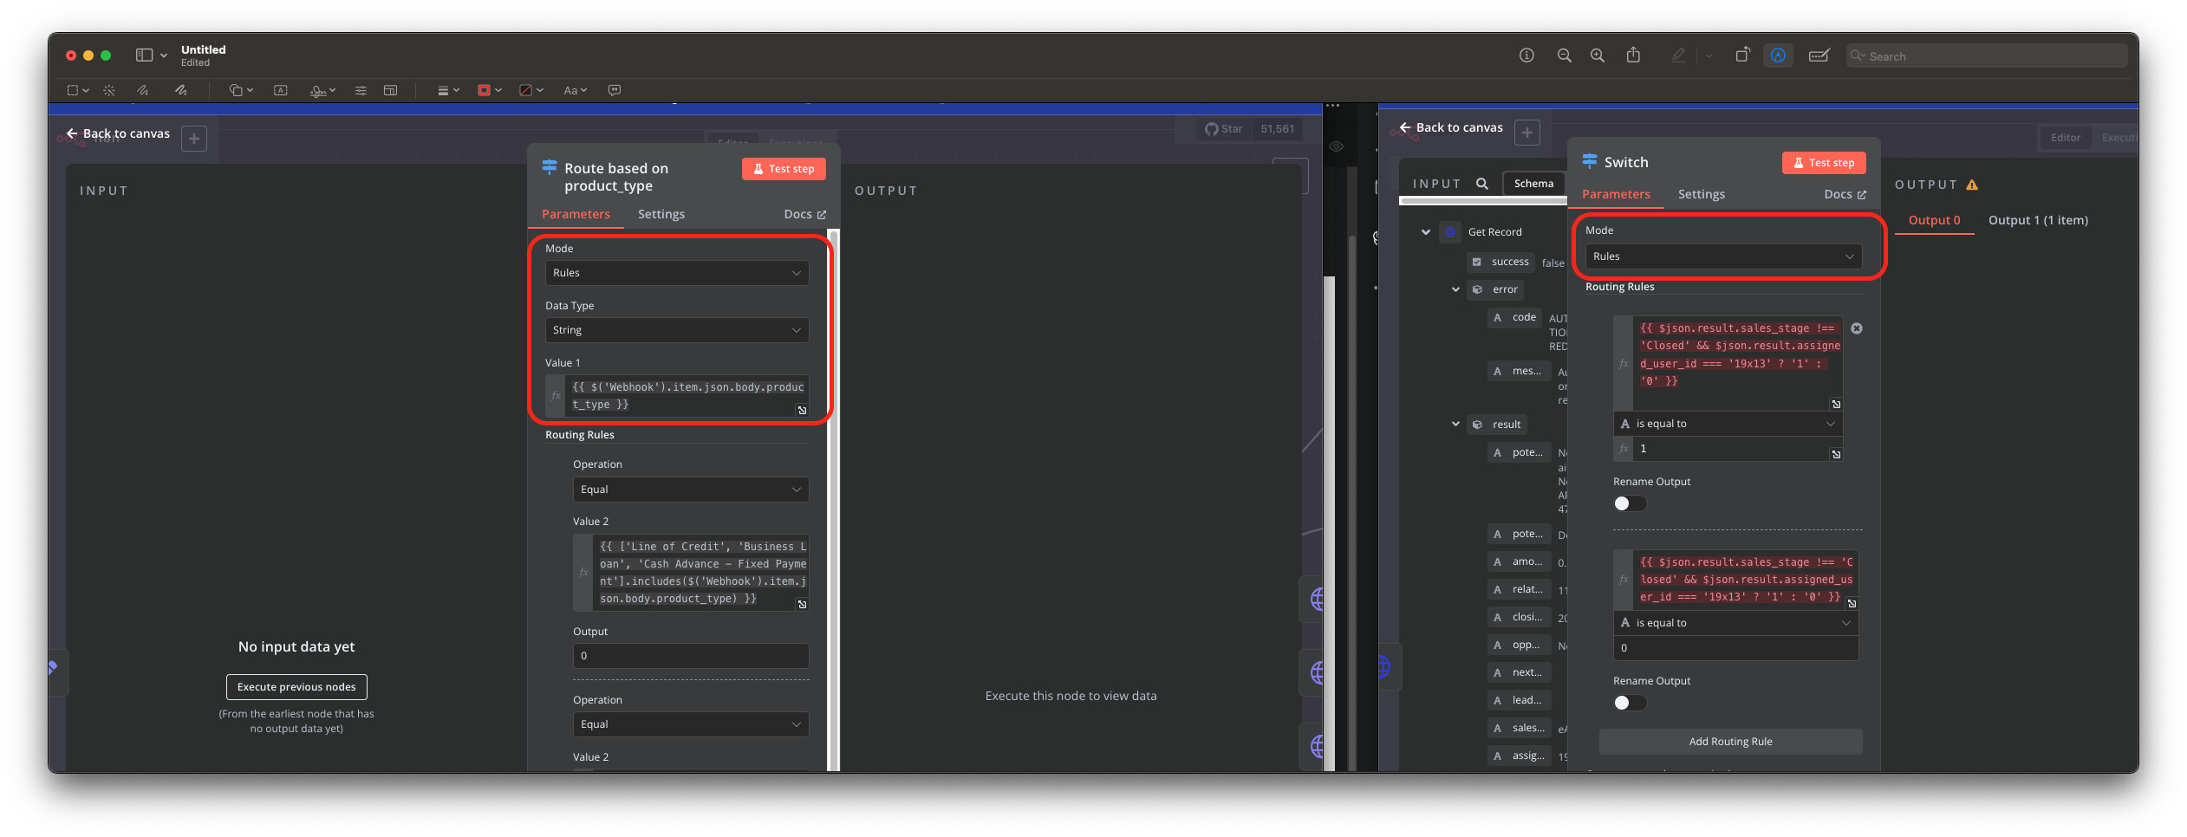Collapse the result tree node

click(x=1455, y=425)
